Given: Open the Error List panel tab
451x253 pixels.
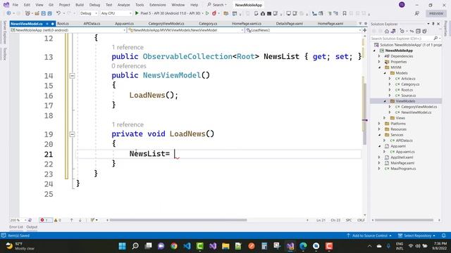Looking at the screenshot, I should (x=16, y=227).
